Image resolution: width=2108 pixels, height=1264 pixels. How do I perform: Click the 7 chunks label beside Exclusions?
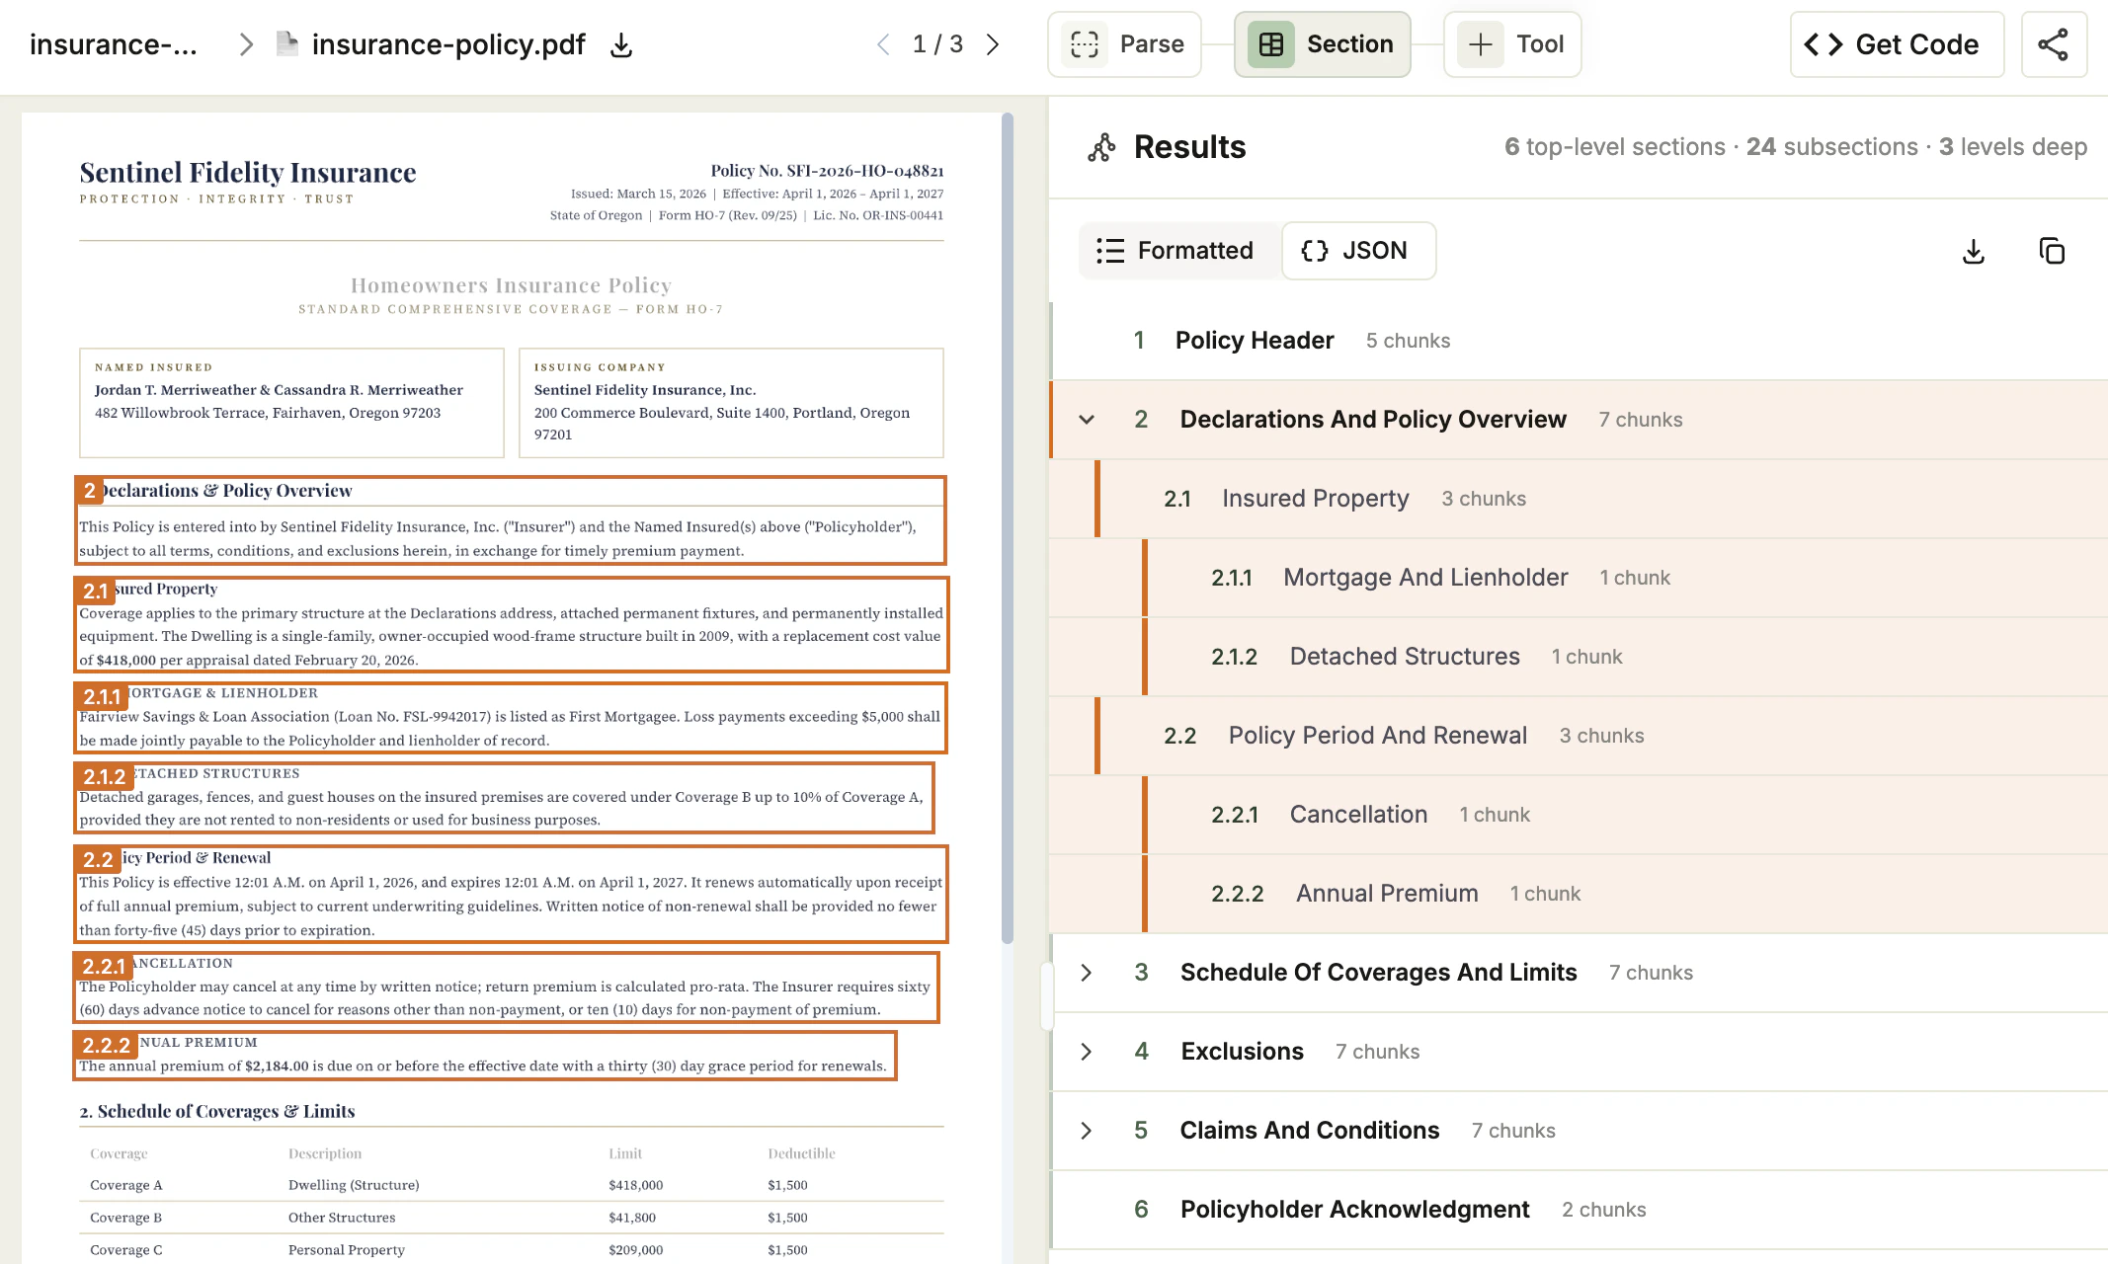1377,1052
